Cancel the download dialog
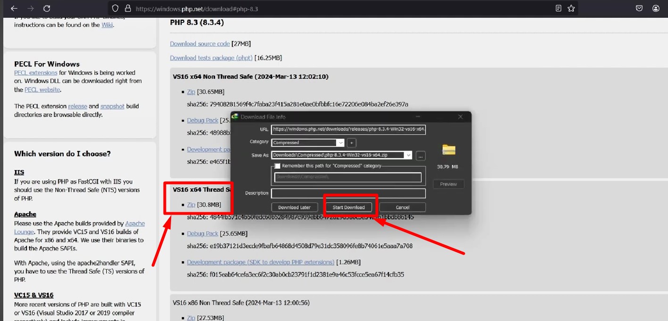Image resolution: width=668 pixels, height=321 pixels. 402,207
